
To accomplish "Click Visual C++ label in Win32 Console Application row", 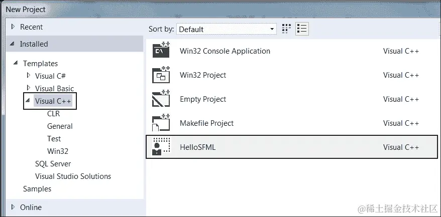I will tap(401, 51).
